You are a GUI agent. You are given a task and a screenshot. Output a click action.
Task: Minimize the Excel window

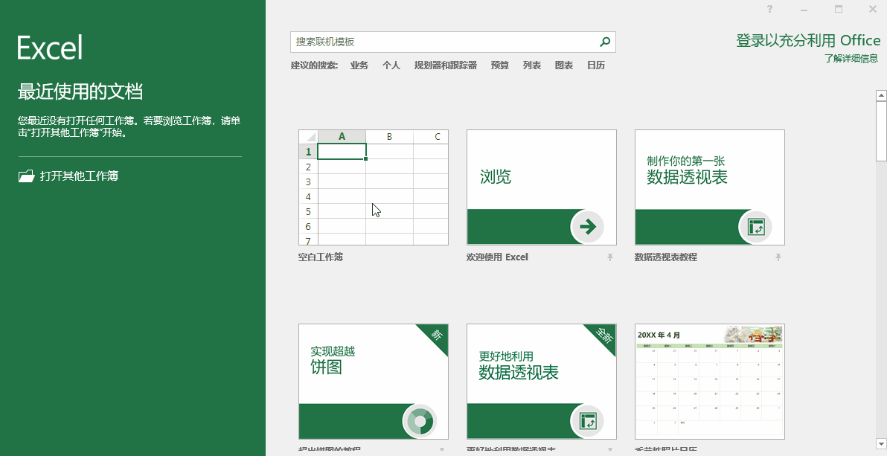[x=804, y=9]
